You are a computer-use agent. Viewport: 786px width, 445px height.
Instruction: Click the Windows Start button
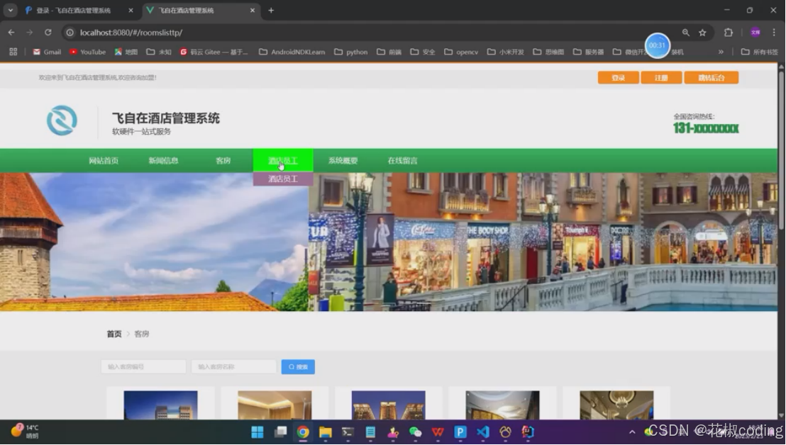coord(257,432)
